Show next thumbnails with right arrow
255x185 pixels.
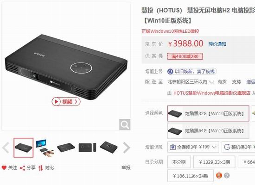(x=127, y=148)
